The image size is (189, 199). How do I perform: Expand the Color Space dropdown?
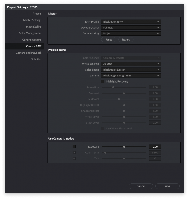point(131,70)
